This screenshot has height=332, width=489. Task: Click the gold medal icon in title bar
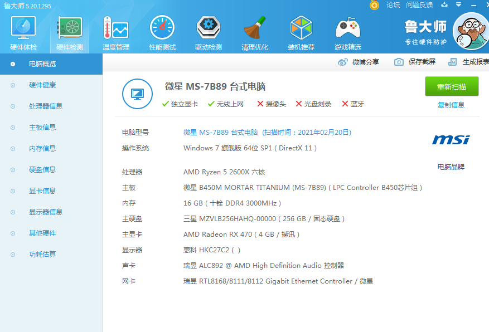click(x=374, y=5)
